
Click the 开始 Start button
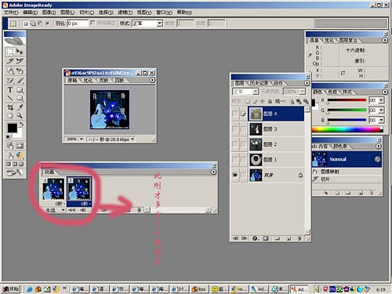click(11, 289)
